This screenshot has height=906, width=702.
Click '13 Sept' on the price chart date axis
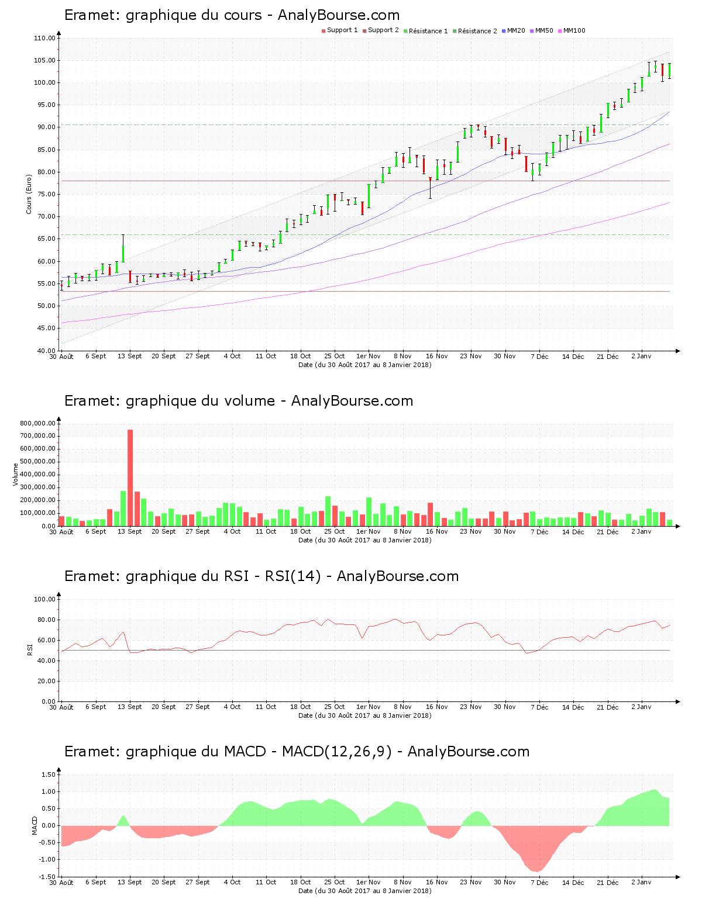pyautogui.click(x=130, y=357)
